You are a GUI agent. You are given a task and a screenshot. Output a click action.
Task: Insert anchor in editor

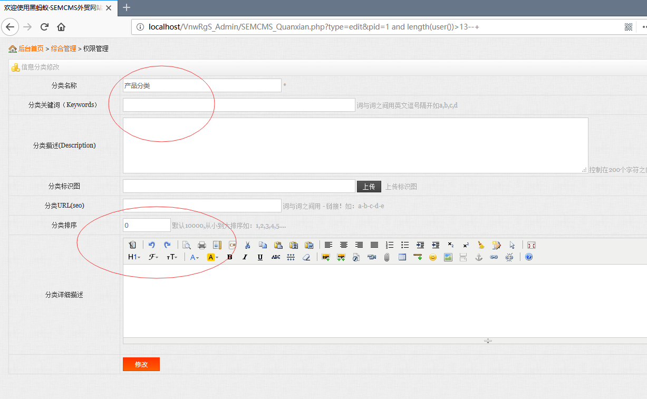[479, 257]
